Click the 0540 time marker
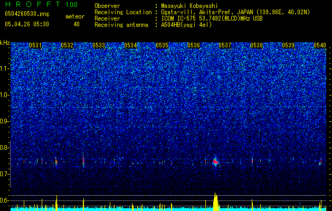Screen dimensions: 332x211 (320, 45)
